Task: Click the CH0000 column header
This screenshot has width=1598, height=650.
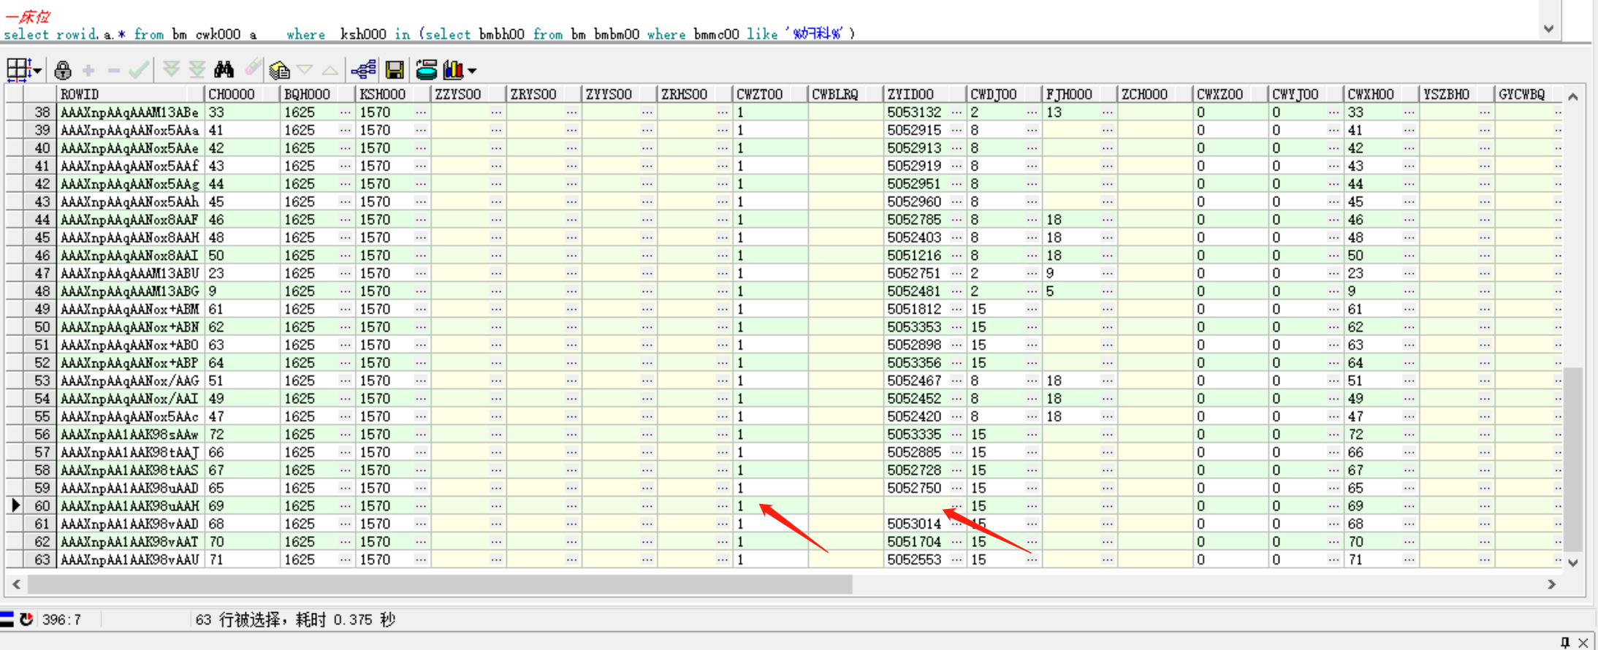Action: tap(243, 94)
